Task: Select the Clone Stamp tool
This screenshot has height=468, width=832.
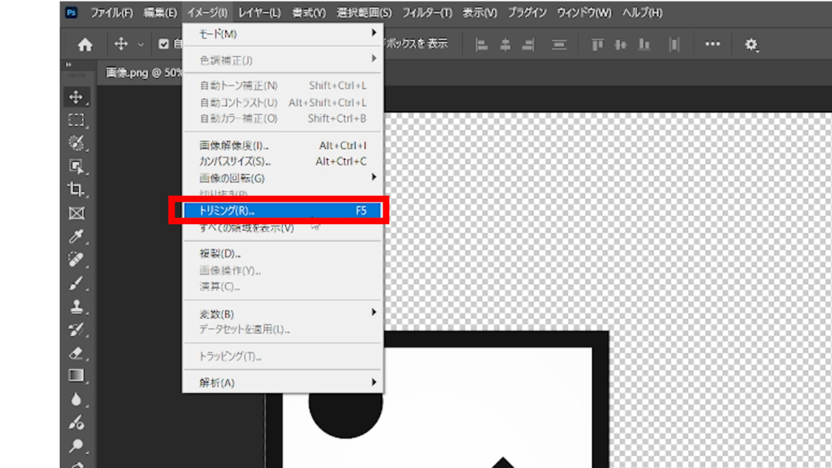Action: point(76,306)
